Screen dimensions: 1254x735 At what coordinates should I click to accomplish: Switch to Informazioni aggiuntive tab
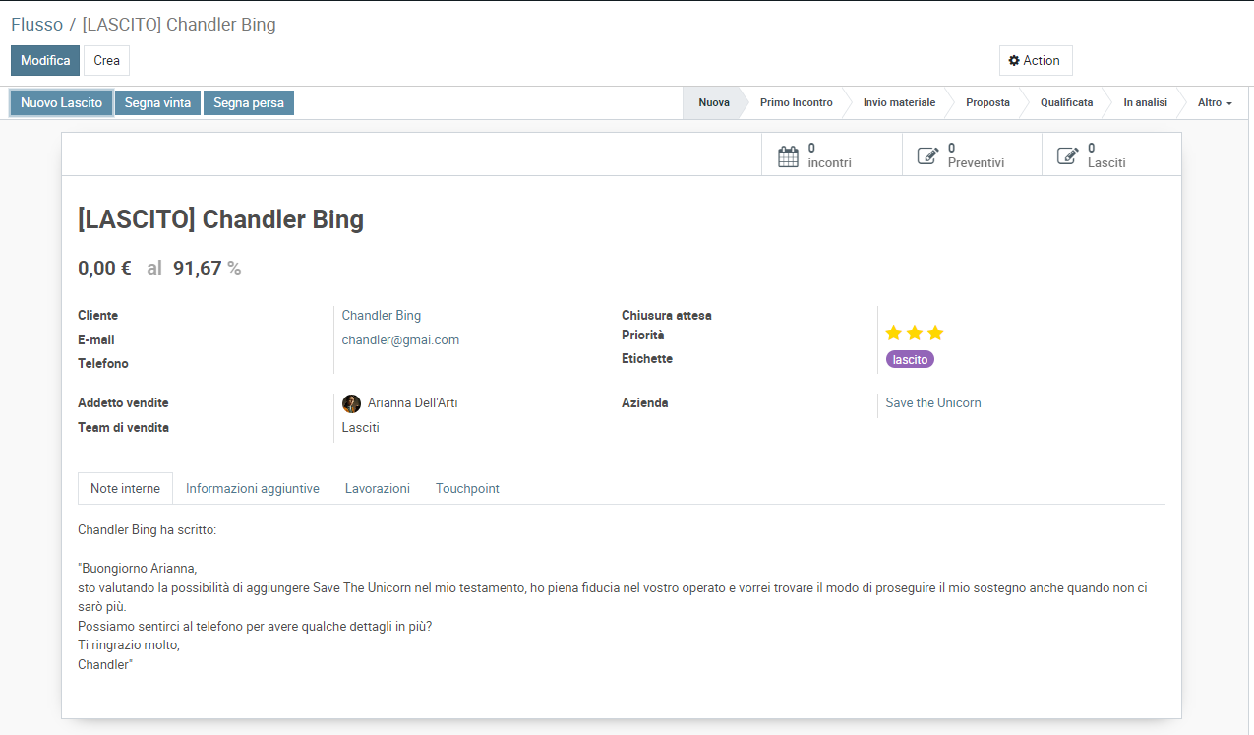pos(252,489)
